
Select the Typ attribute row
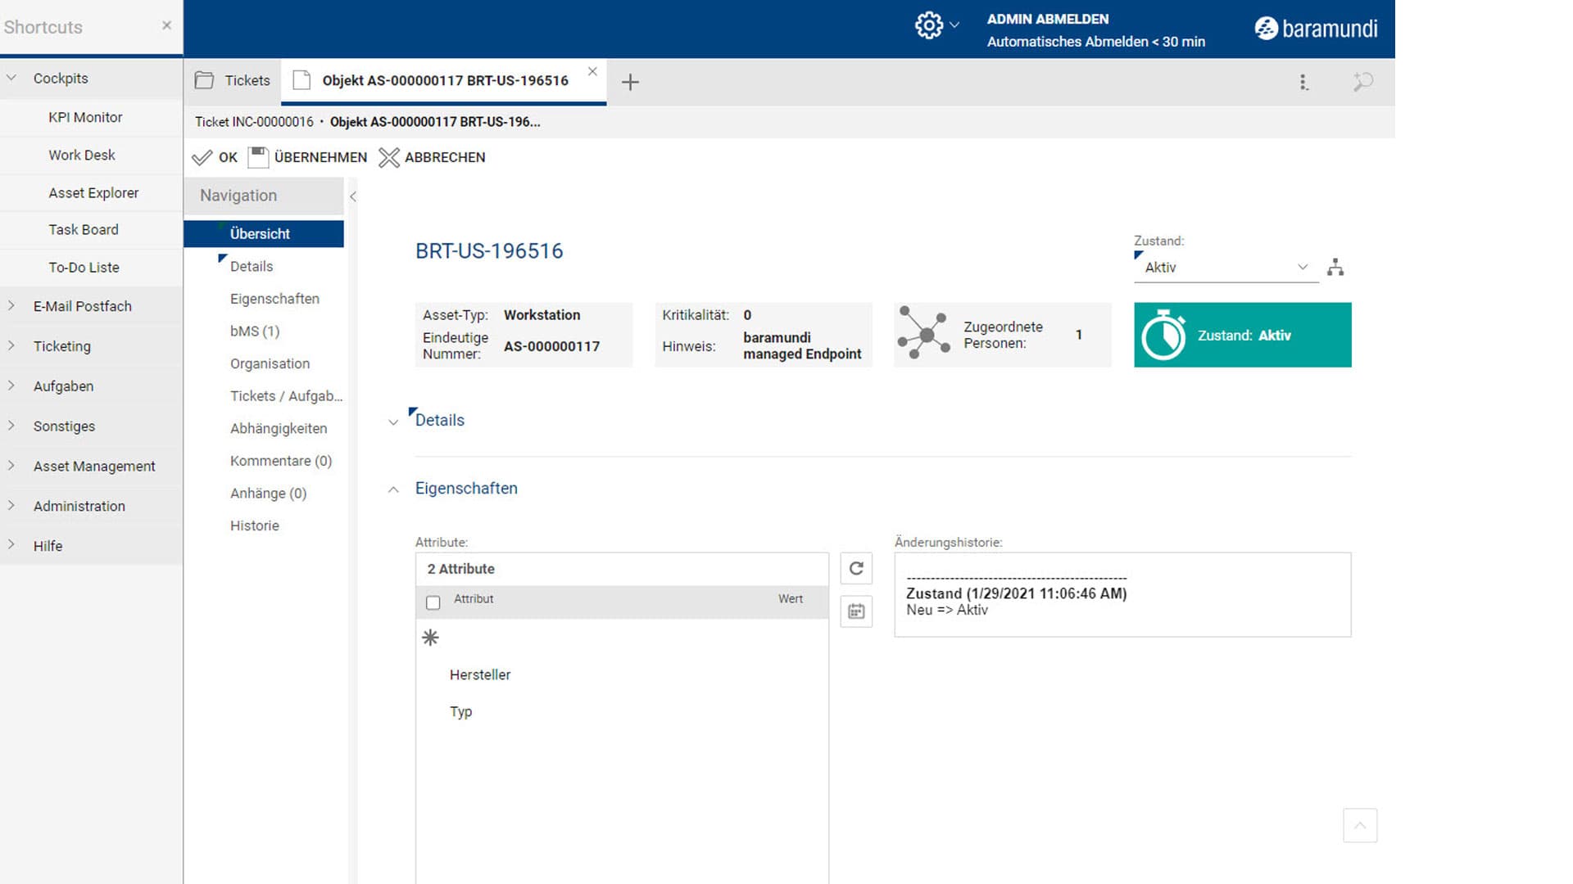tap(622, 711)
